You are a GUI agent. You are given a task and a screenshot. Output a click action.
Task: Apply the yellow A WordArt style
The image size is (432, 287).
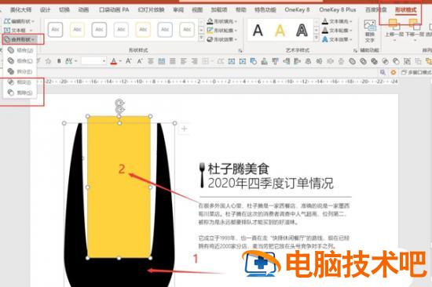point(280,31)
